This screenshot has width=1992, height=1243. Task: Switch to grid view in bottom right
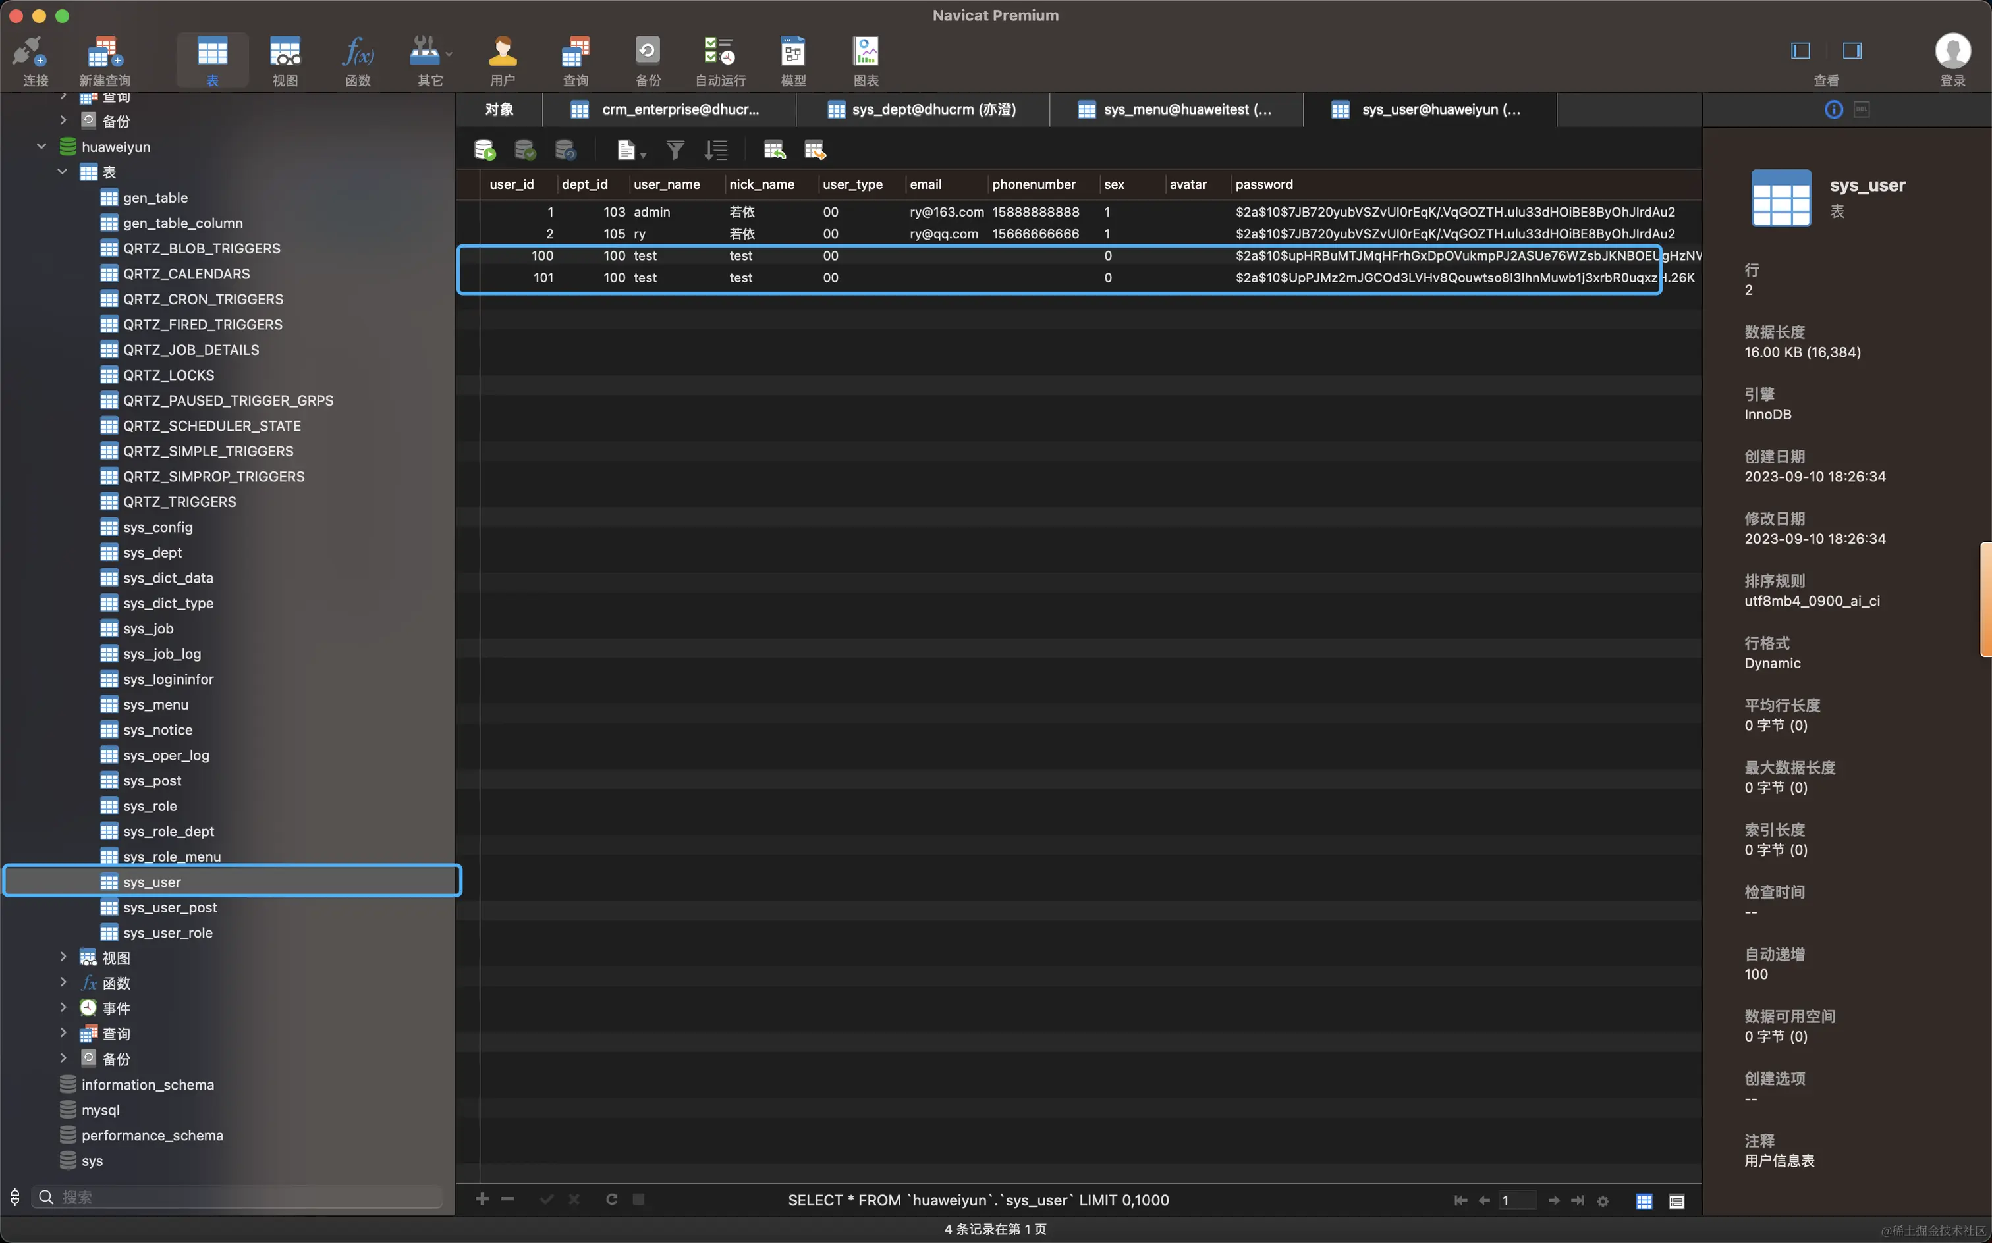click(x=1644, y=1201)
